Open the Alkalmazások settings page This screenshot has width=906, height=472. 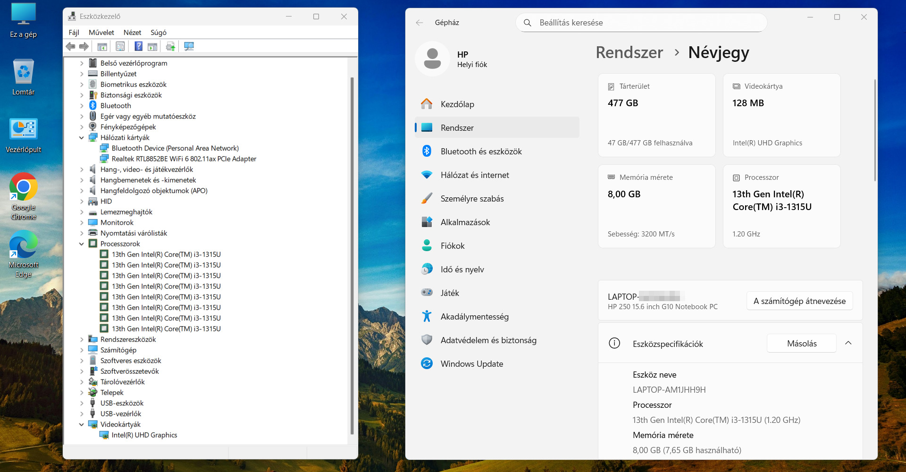point(497,222)
